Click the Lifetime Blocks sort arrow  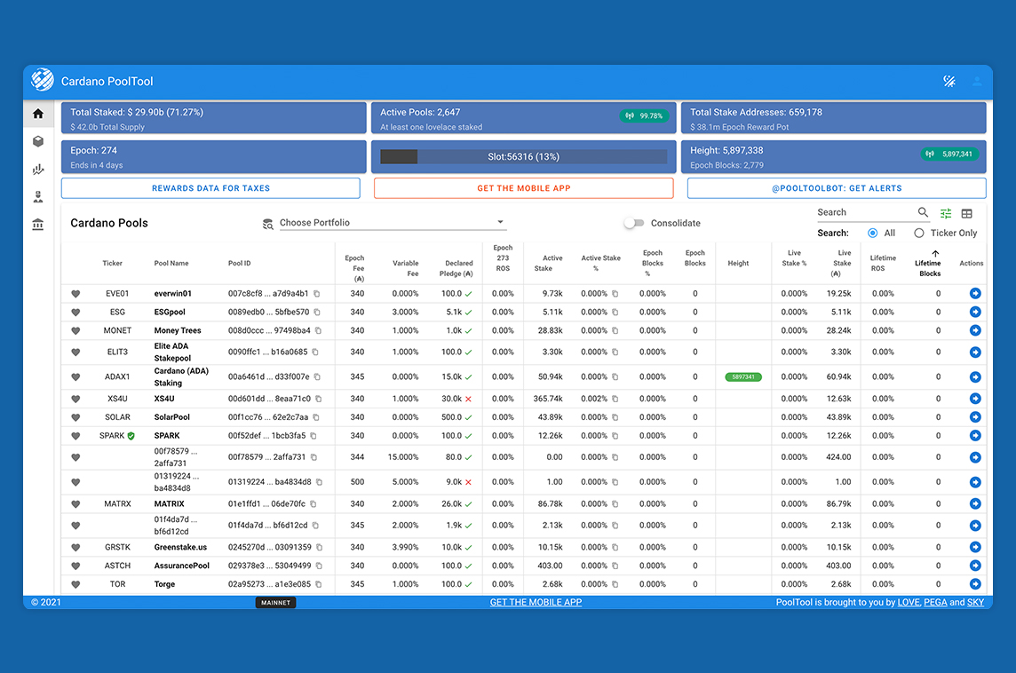click(935, 253)
